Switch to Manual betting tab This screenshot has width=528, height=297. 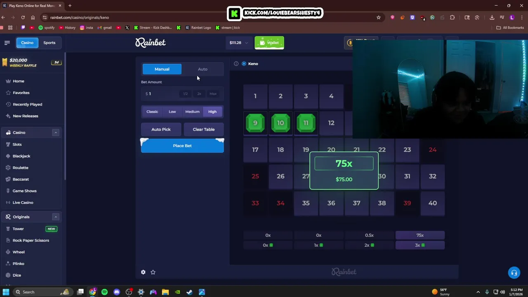162,69
